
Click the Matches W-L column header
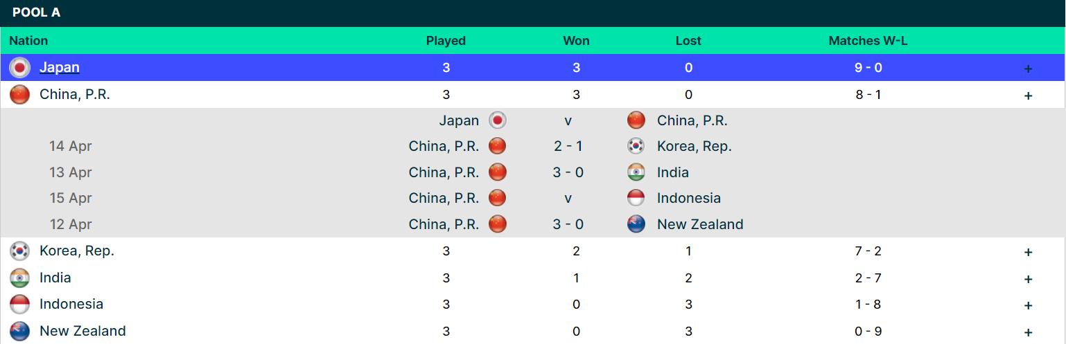click(868, 41)
